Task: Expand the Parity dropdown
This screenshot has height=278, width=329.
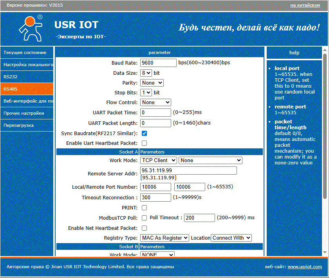Action: 152,83
